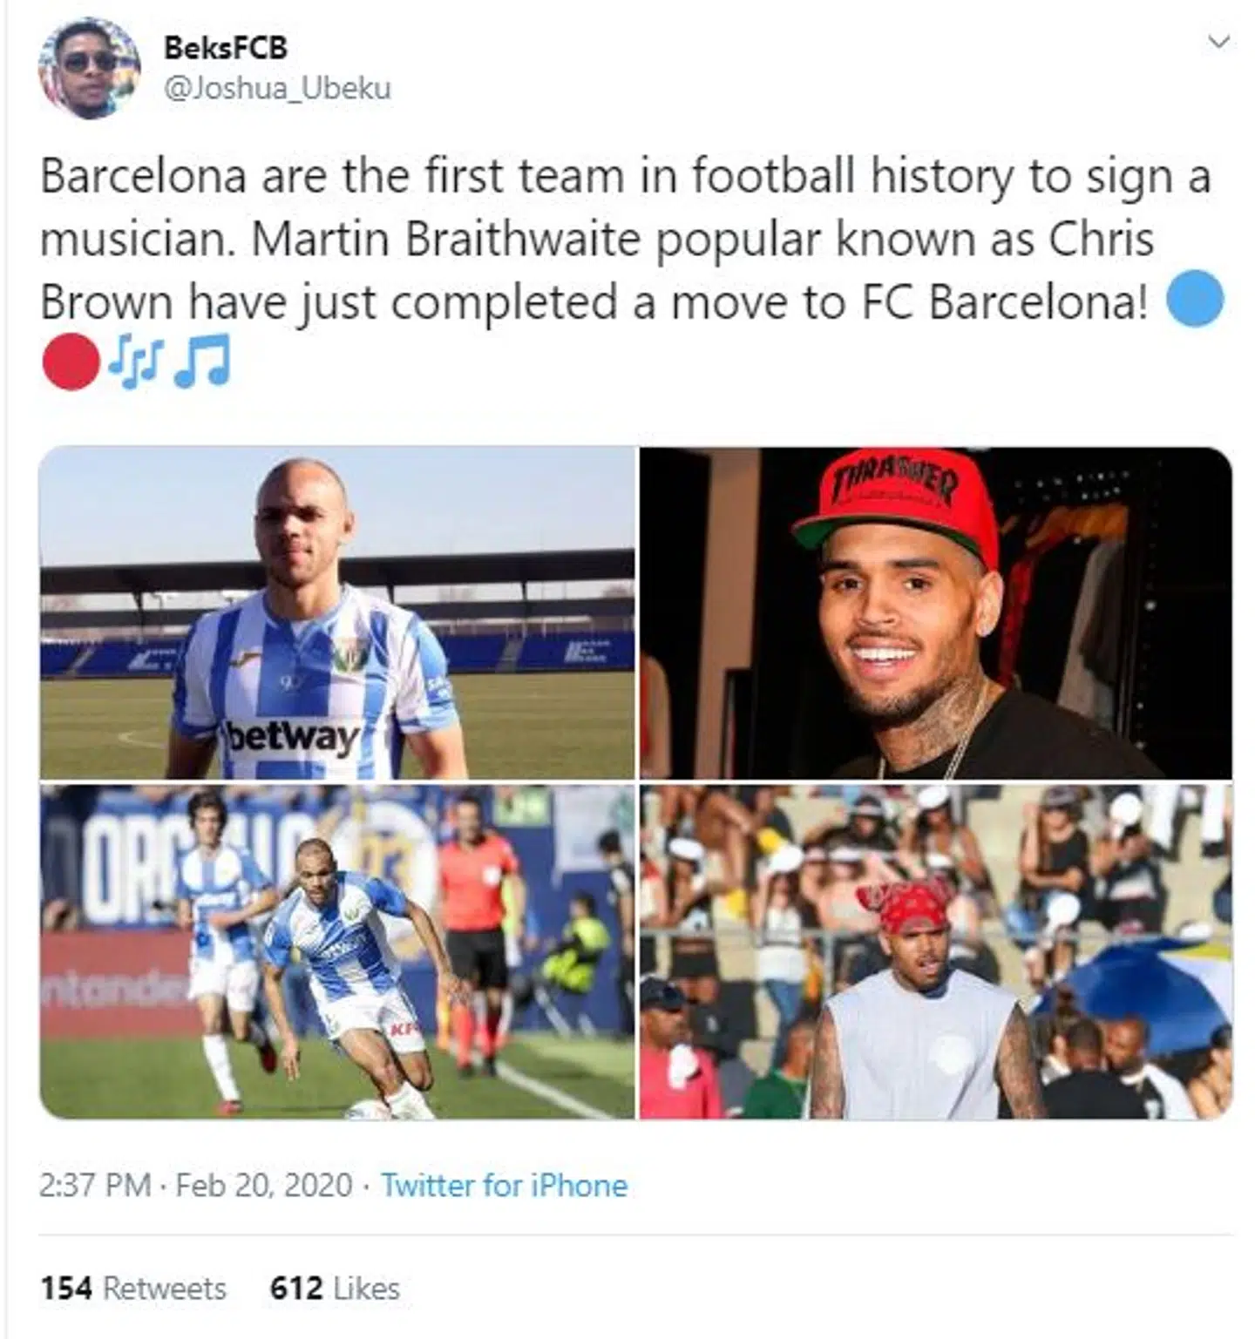Click the blue circle emoji
1255x1339 pixels.
(1195, 300)
